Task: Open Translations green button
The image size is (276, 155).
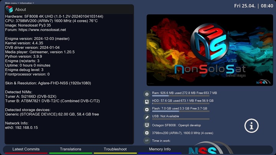Action: coord(71,150)
